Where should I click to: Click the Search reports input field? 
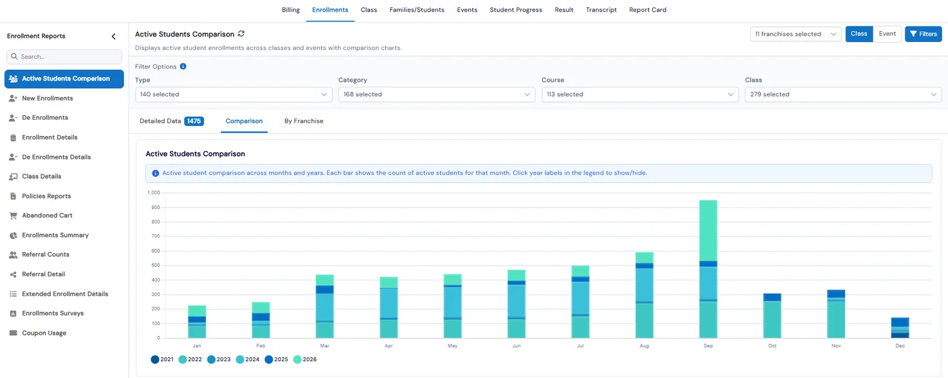(64, 57)
